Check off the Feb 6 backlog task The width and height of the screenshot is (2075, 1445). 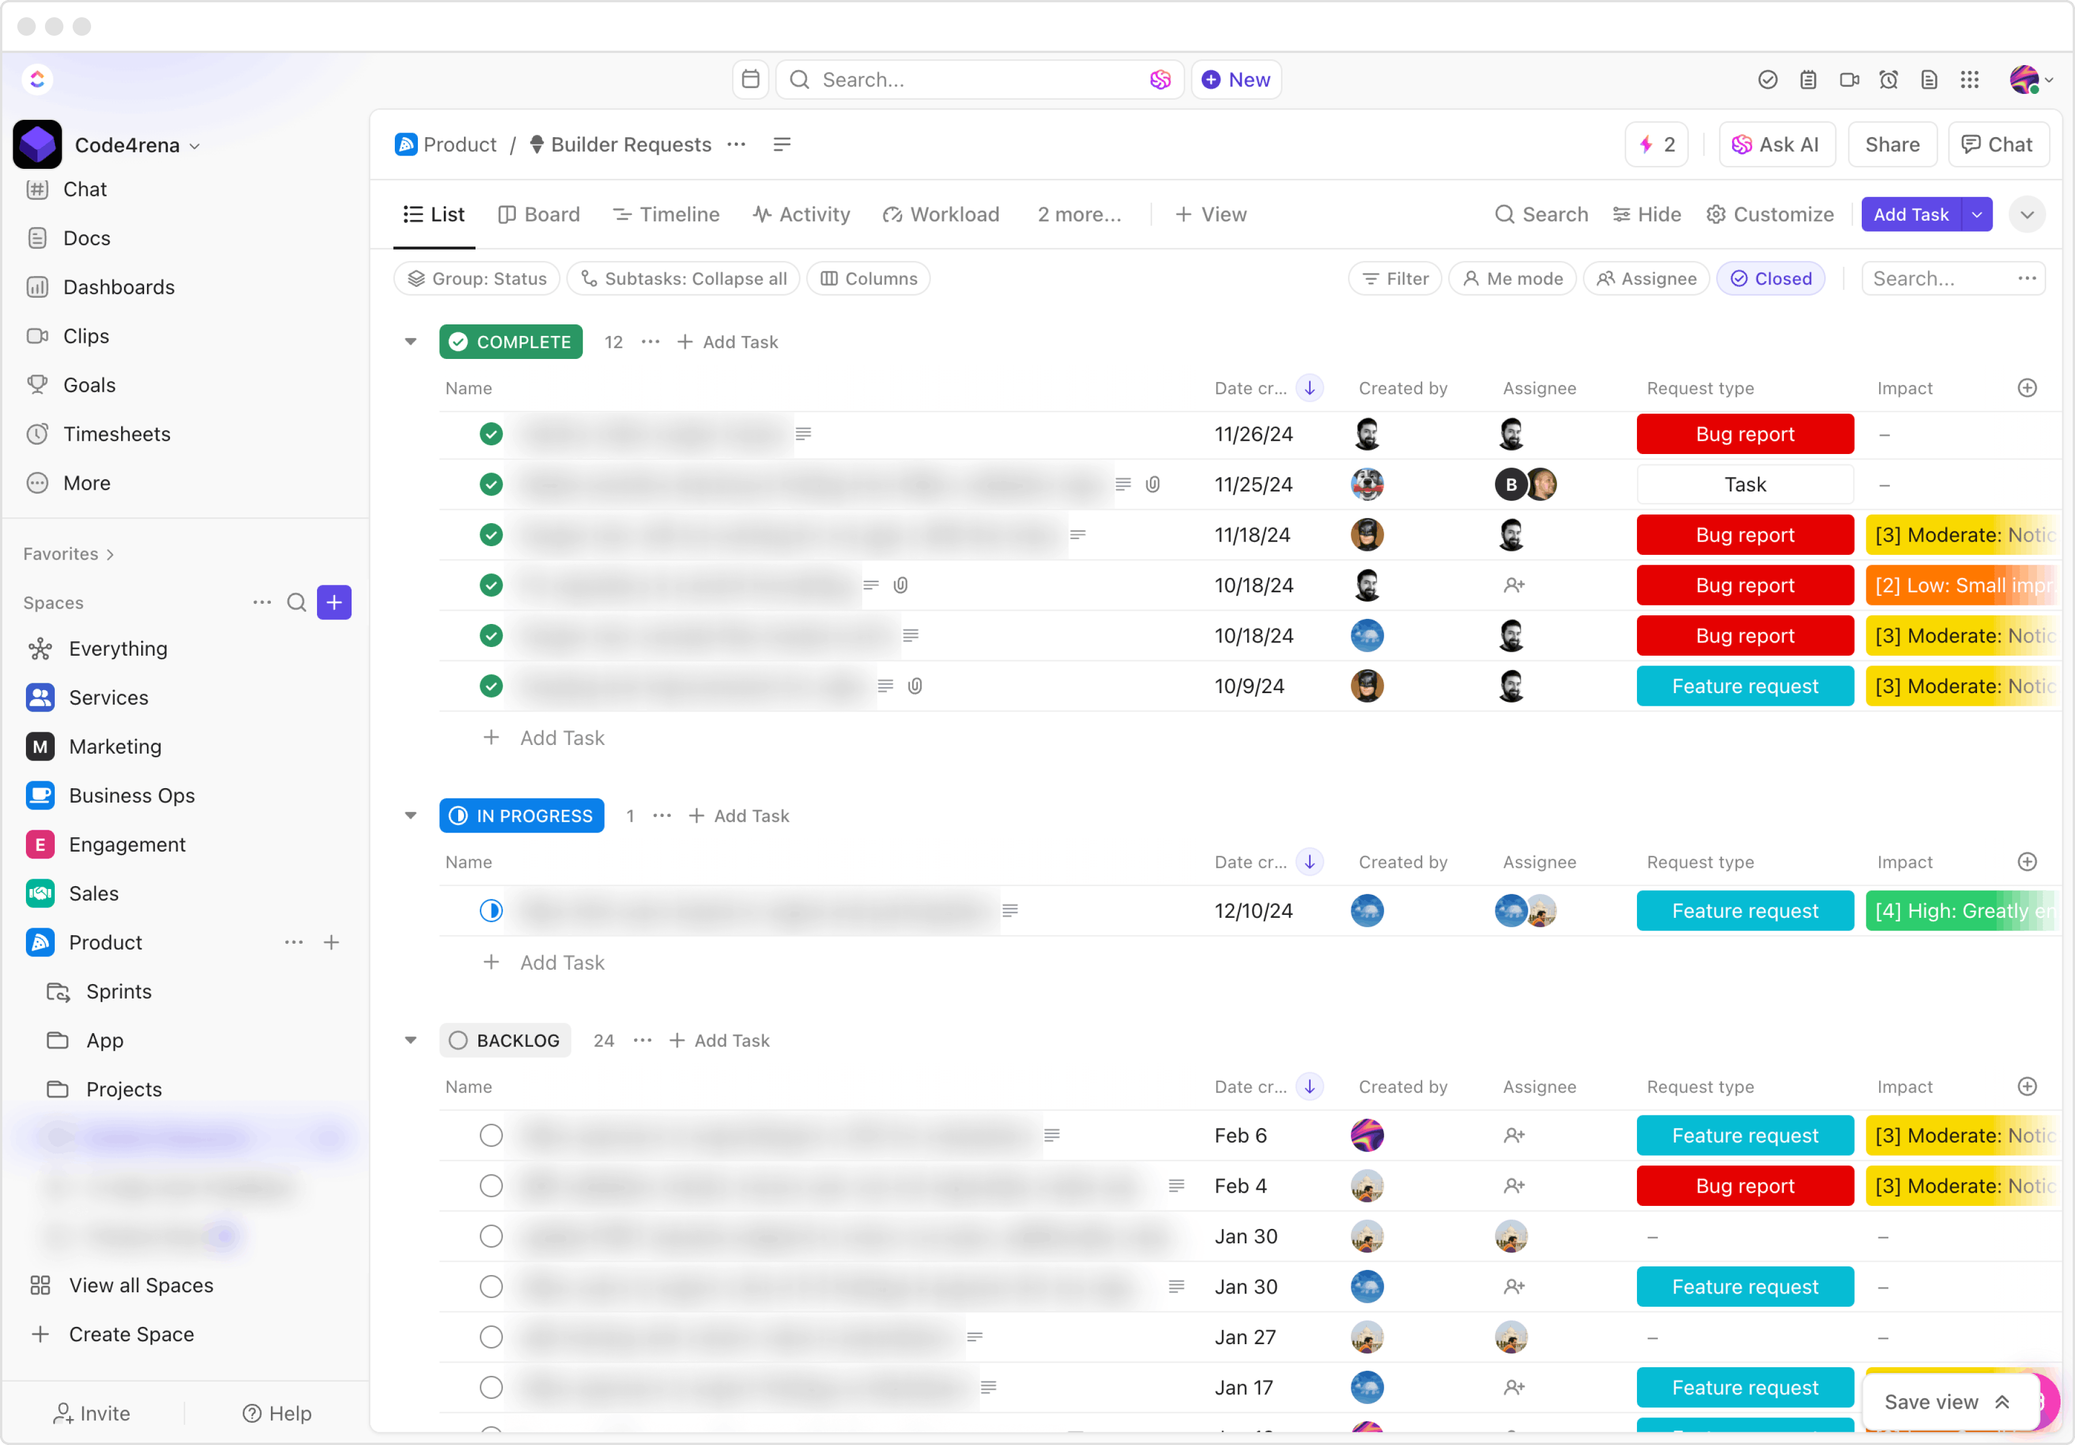coord(491,1135)
